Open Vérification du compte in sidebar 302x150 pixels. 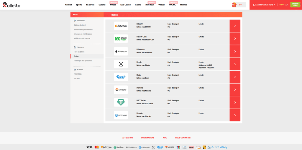(82, 38)
